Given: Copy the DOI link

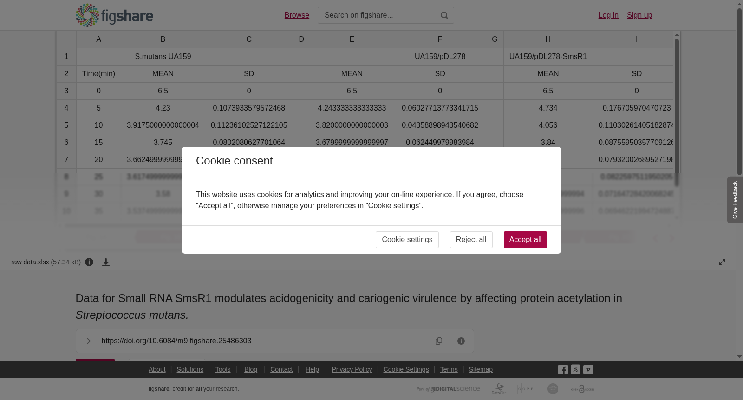Looking at the screenshot, I should pos(439,341).
